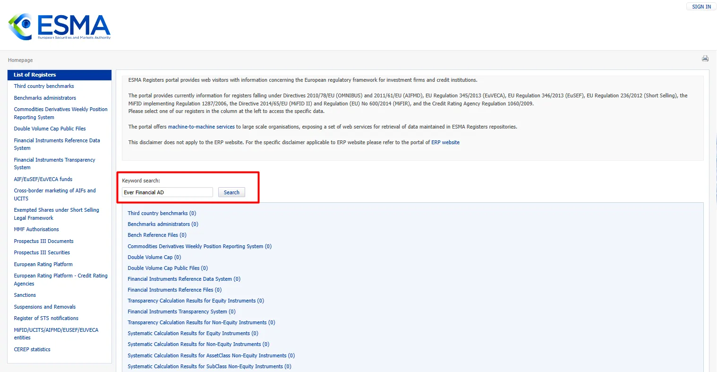Open Commodities Derivatives Weekly Position Reporting System sidebar item
Image resolution: width=717 pixels, height=372 pixels.
coord(60,113)
